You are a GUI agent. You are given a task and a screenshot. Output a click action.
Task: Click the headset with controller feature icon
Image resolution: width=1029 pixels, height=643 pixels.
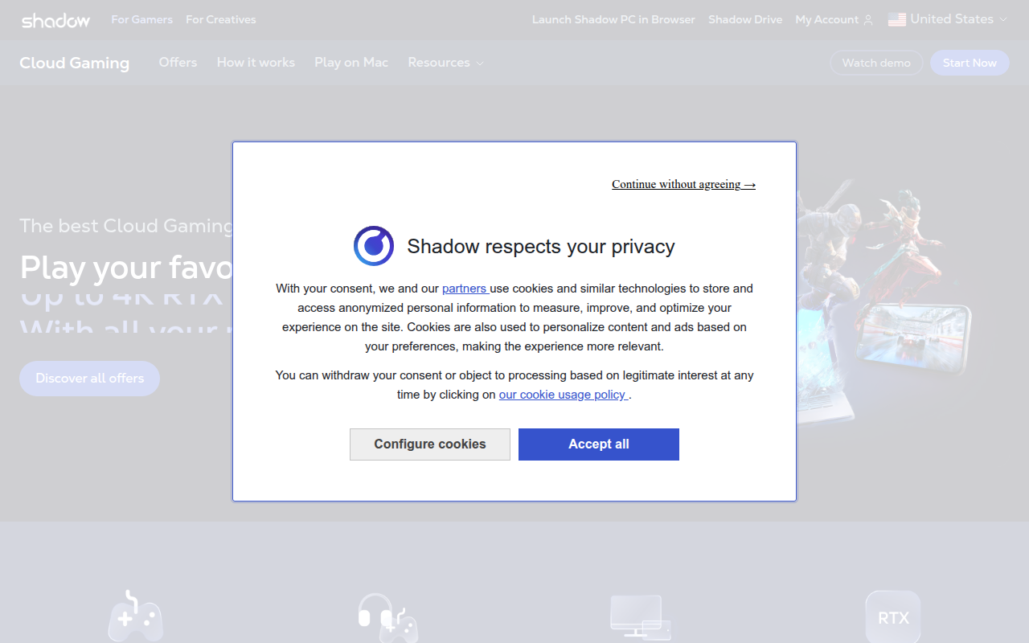[387, 617]
